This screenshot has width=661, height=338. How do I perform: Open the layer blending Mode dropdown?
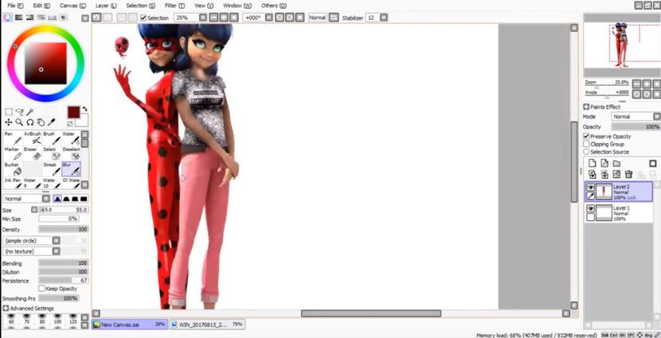[x=657, y=117]
